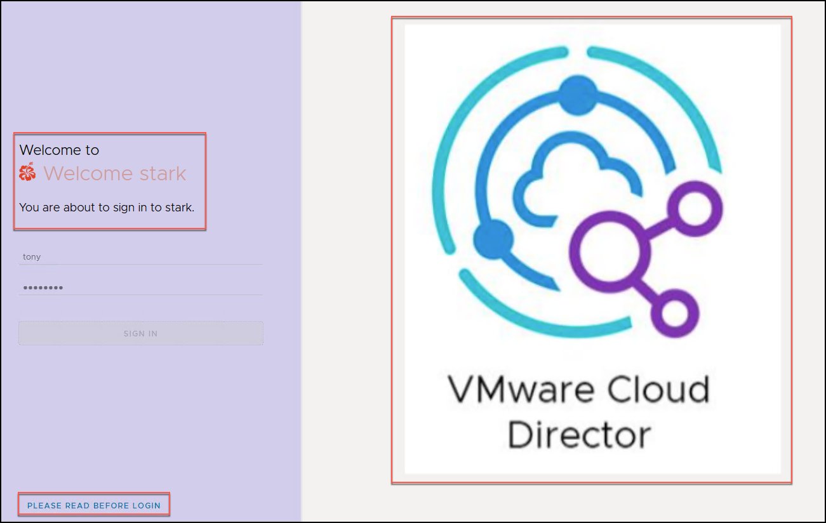Click the 'You are about to sign in to stark.' text
This screenshot has width=826, height=523.
[107, 207]
